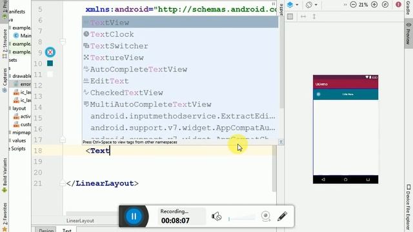
Task: Pick AutoCompleteTextView suggestion
Action: [x=180, y=70]
